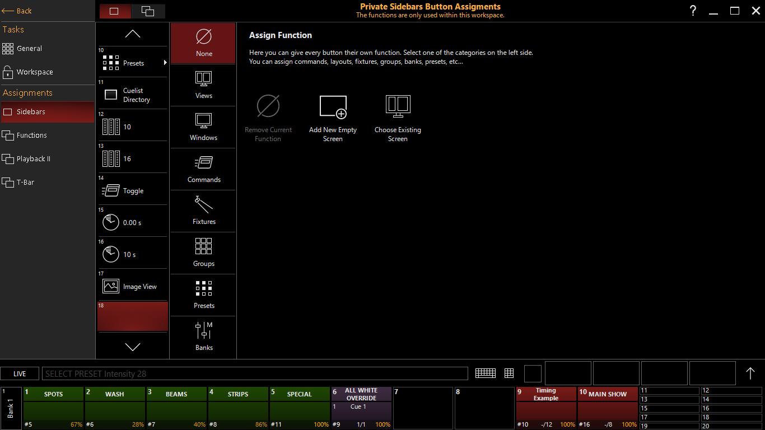765x430 pixels.
Task: Select small playback slot 11
Action: click(x=669, y=391)
